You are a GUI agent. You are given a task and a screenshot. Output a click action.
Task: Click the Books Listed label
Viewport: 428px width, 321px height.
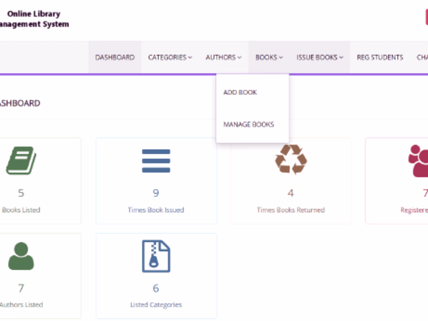point(21,210)
